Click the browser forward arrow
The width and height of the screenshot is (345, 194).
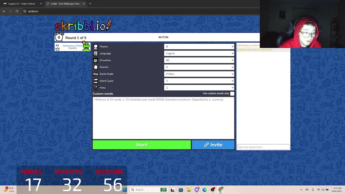[10, 11]
